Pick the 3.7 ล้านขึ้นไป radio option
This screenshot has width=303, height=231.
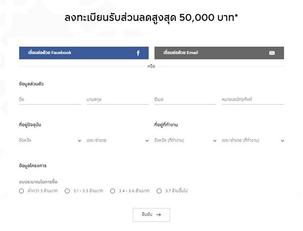[x=159, y=191]
